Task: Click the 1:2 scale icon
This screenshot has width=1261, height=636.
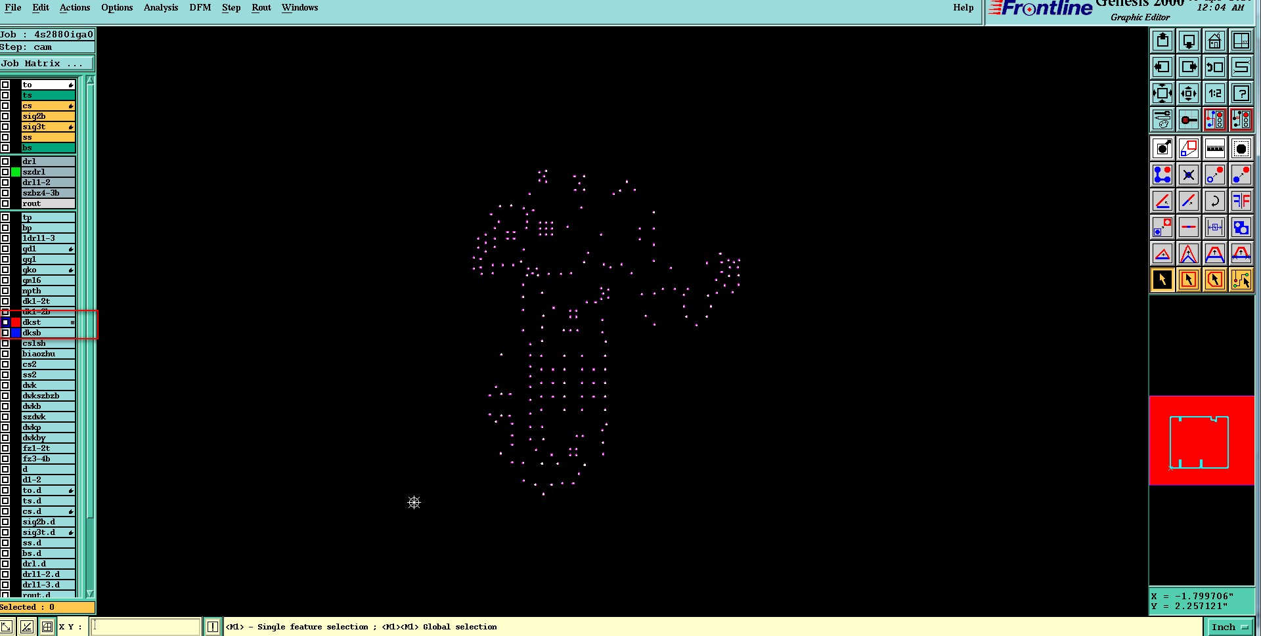Action: 1215,93
